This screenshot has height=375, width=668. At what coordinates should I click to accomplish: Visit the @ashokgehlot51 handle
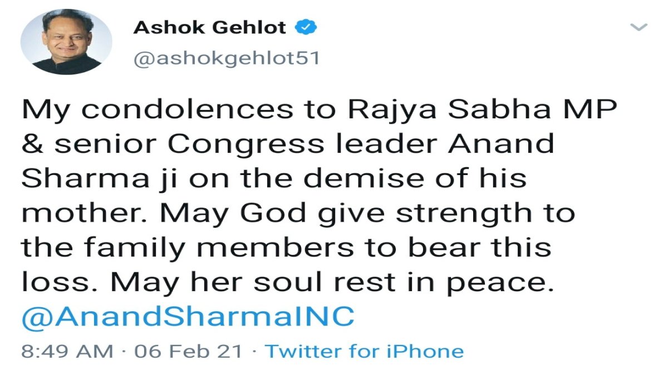pyautogui.click(x=227, y=58)
